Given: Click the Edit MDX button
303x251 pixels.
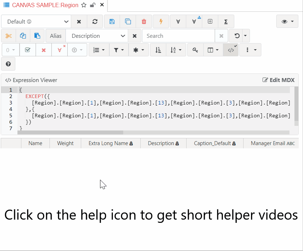Looking at the screenshot, I should coord(278,80).
